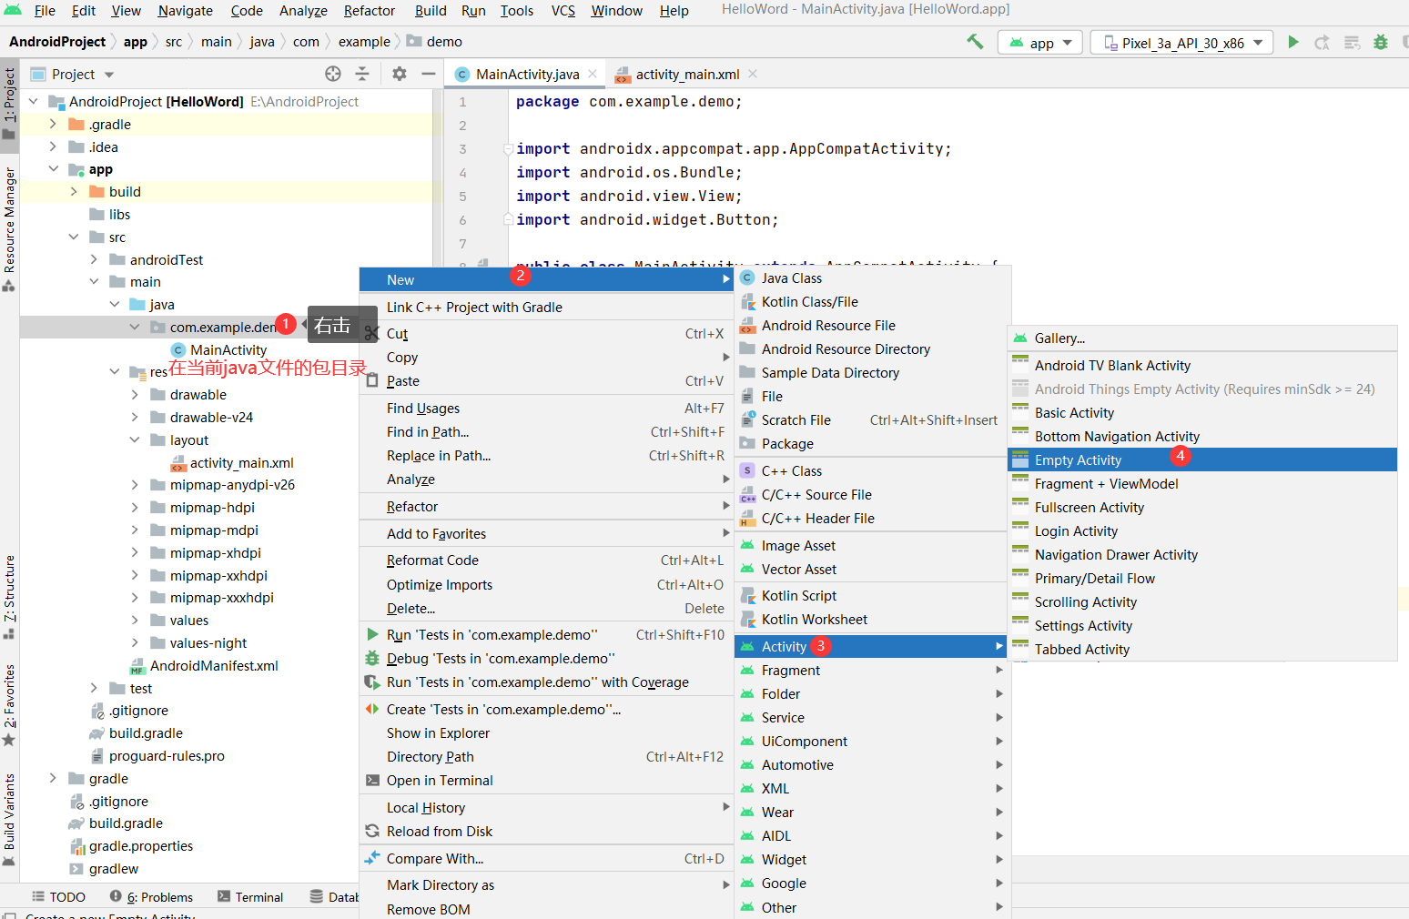Open the app run configuration dropdown
Viewport: 1409px width, 919px height.
tap(1039, 43)
